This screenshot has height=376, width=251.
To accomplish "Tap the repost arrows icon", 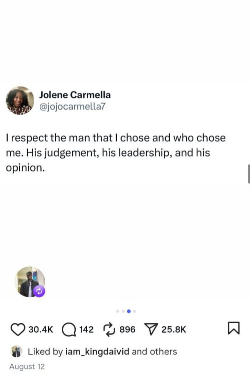I will 109,329.
